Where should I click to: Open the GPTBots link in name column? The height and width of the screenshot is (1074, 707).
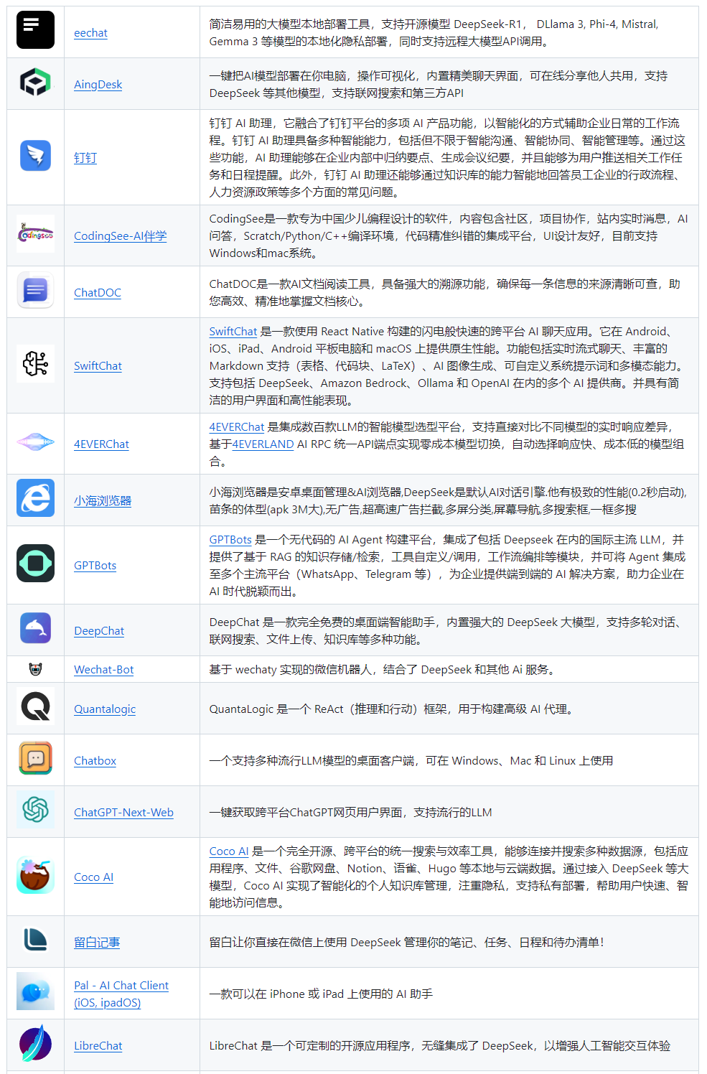[95, 566]
